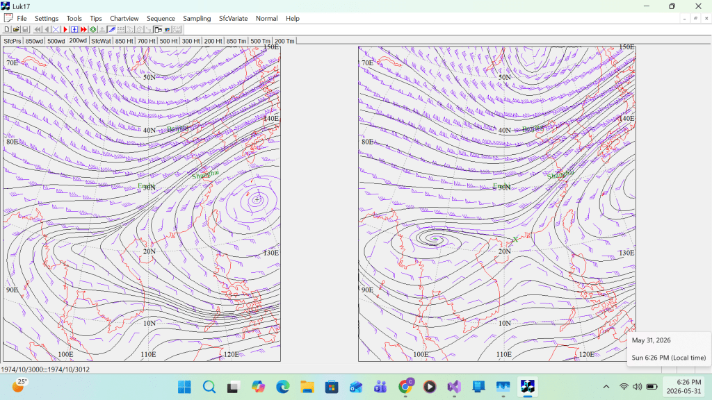Click the red double fast-forward arrows
Image resolution: width=712 pixels, height=400 pixels.
click(x=83, y=29)
